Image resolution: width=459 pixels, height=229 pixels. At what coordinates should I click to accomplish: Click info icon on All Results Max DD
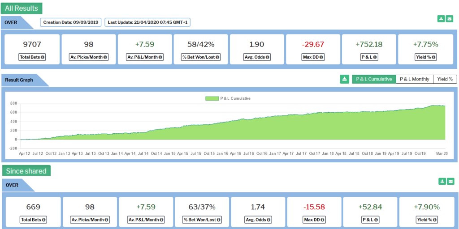pyautogui.click(x=321, y=57)
